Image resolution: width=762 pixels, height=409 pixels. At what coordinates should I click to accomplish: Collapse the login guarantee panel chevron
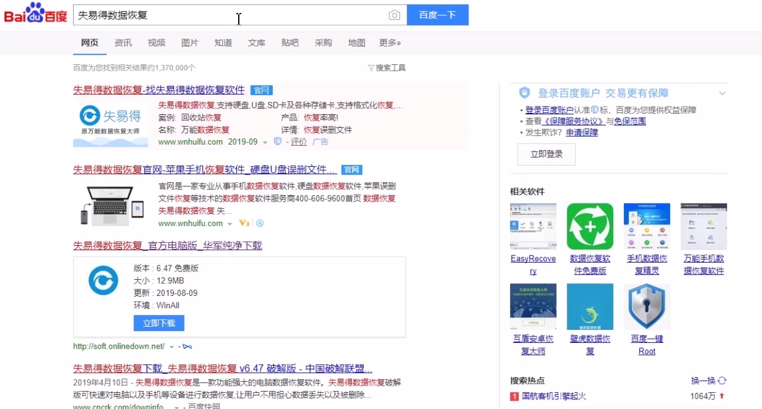[x=722, y=93]
